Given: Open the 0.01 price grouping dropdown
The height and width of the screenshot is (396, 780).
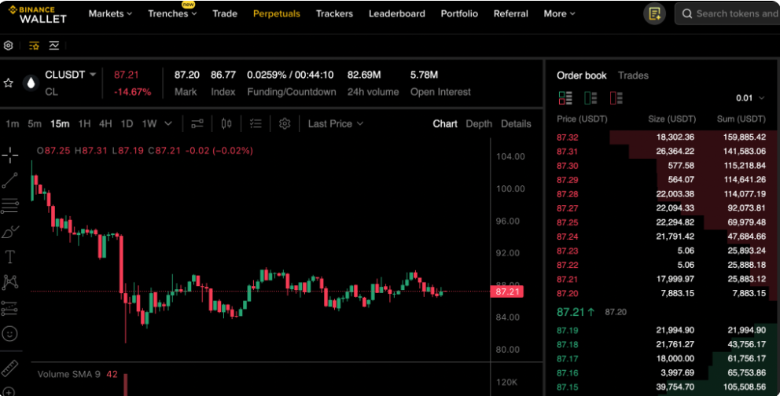Looking at the screenshot, I should click(750, 98).
